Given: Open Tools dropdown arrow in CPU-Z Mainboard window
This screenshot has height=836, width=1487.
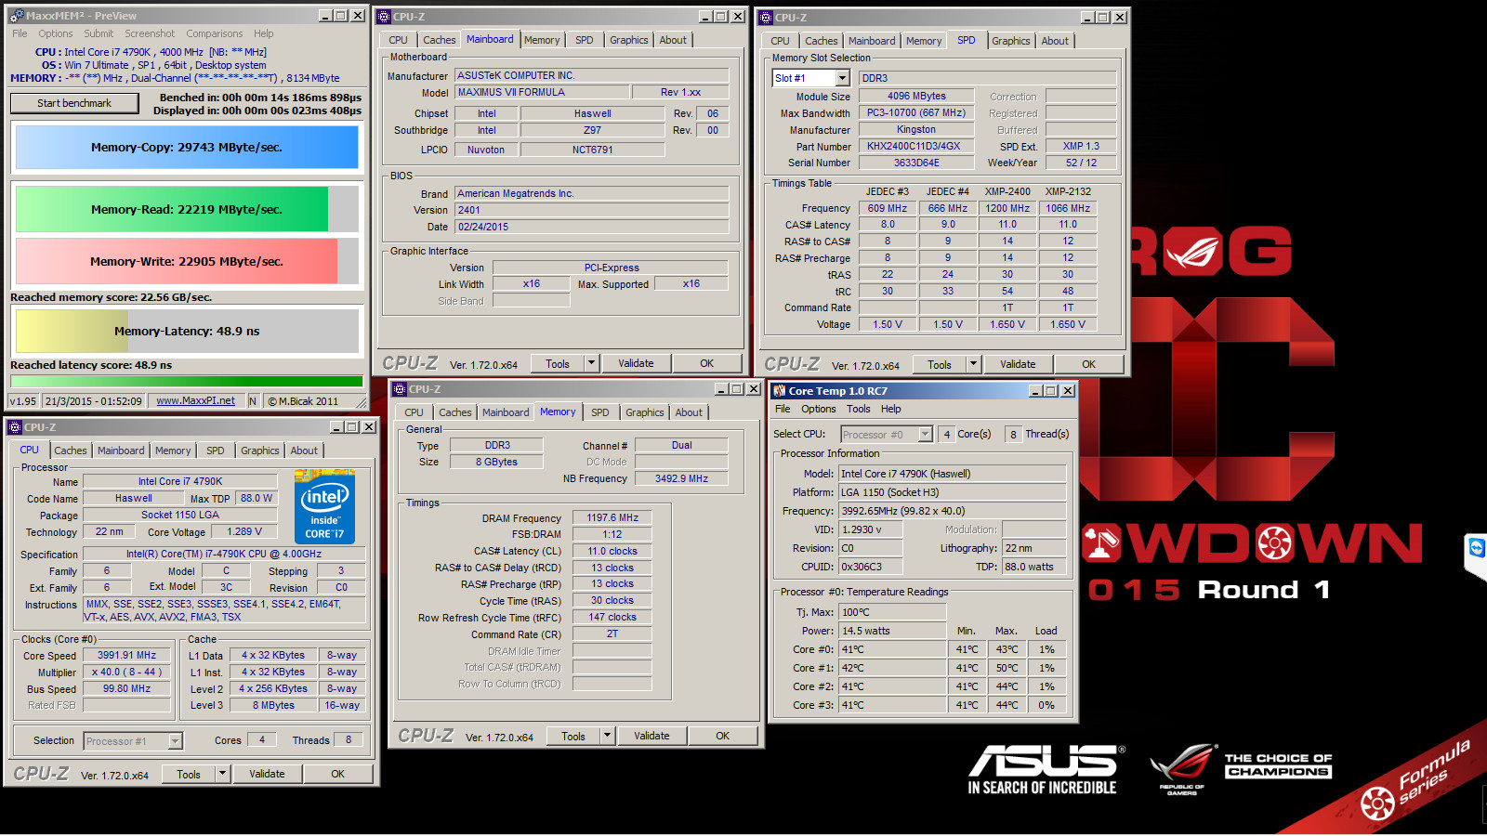Looking at the screenshot, I should (x=591, y=363).
